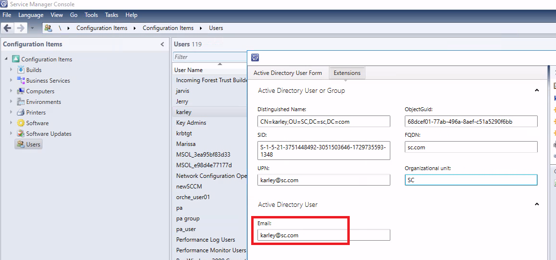Select user row 'MSOL_e98d4e77177d'

(x=210, y=165)
